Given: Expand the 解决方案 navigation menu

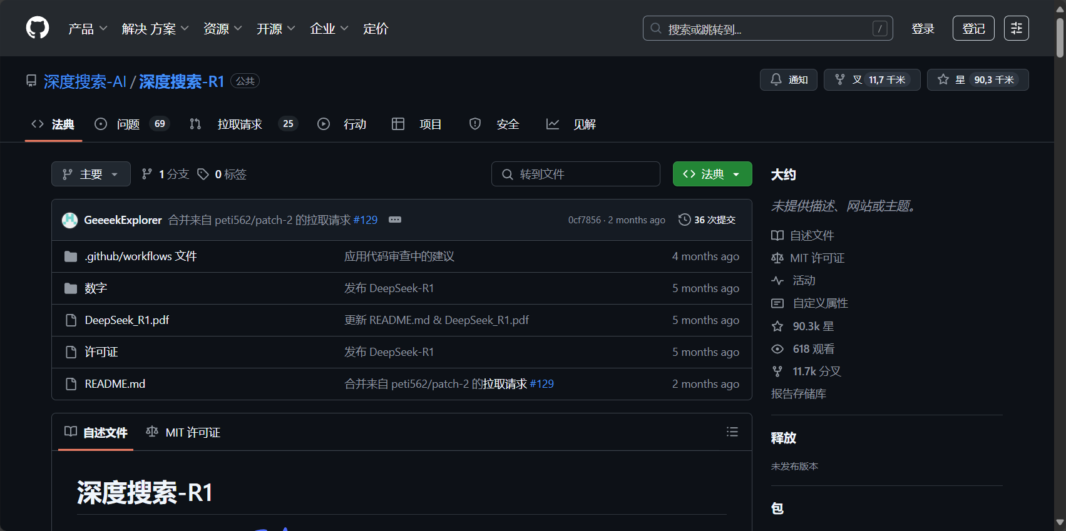Looking at the screenshot, I should pyautogui.click(x=155, y=29).
